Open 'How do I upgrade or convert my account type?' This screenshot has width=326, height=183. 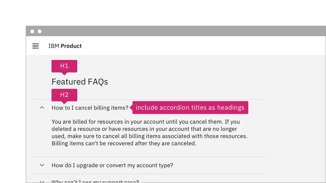112,165
